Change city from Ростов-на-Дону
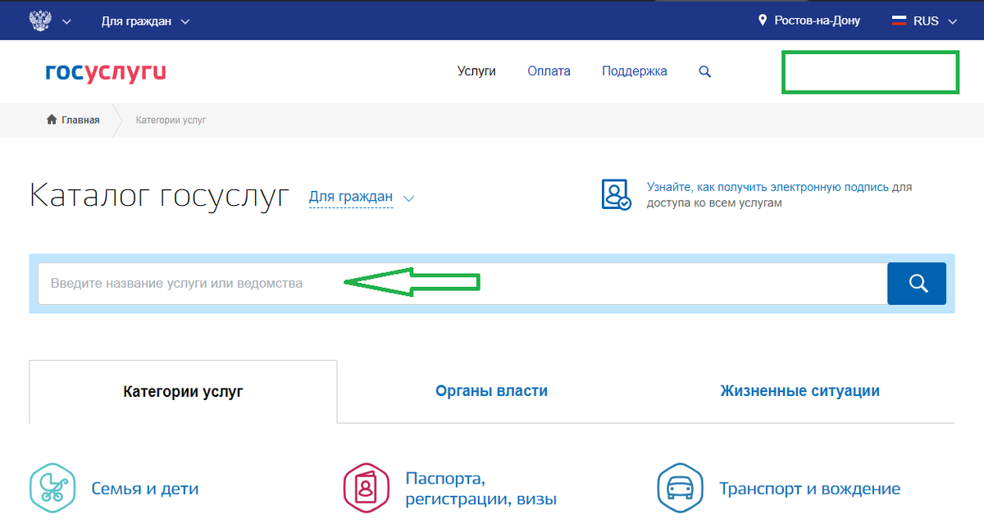The height and width of the screenshot is (528, 984). coord(817,20)
